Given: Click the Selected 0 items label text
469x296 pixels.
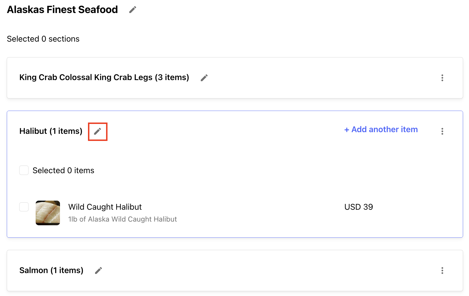Looking at the screenshot, I should pyautogui.click(x=63, y=170).
